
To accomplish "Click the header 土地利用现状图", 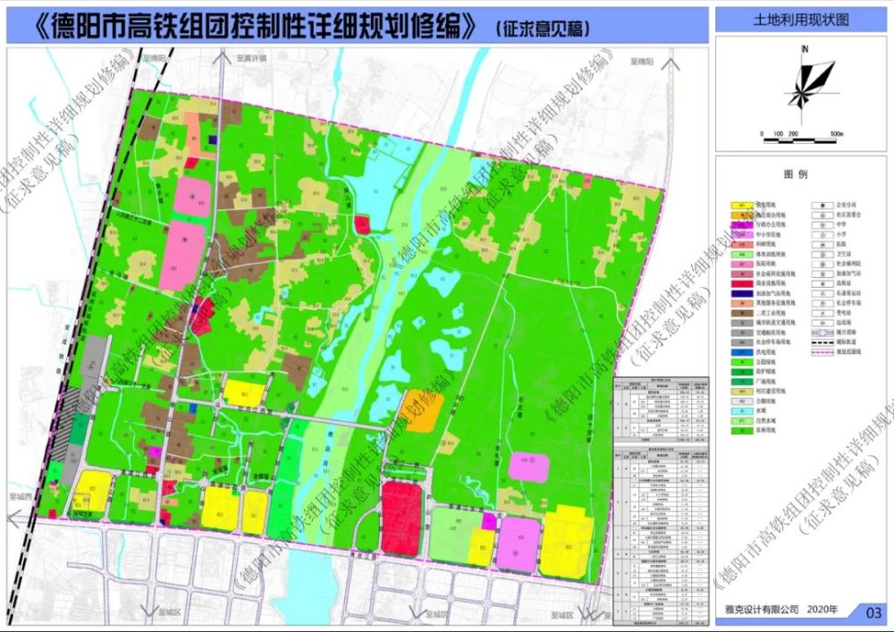I will click(x=801, y=20).
